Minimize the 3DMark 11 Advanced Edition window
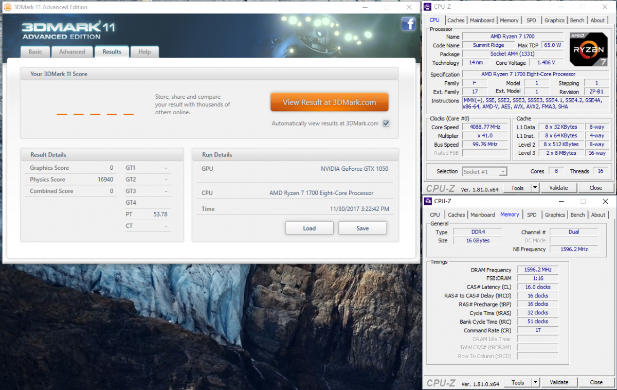Screen dimensions: 617x390 (x=364, y=7)
